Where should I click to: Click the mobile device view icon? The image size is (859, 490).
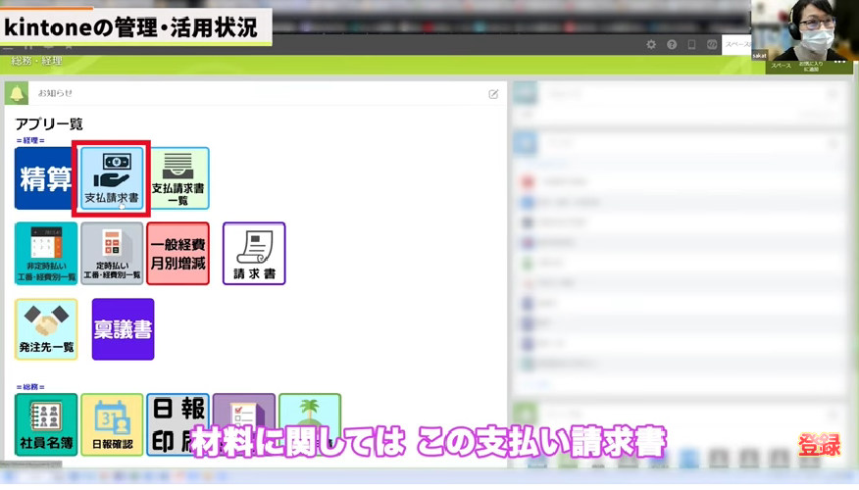coord(691,44)
